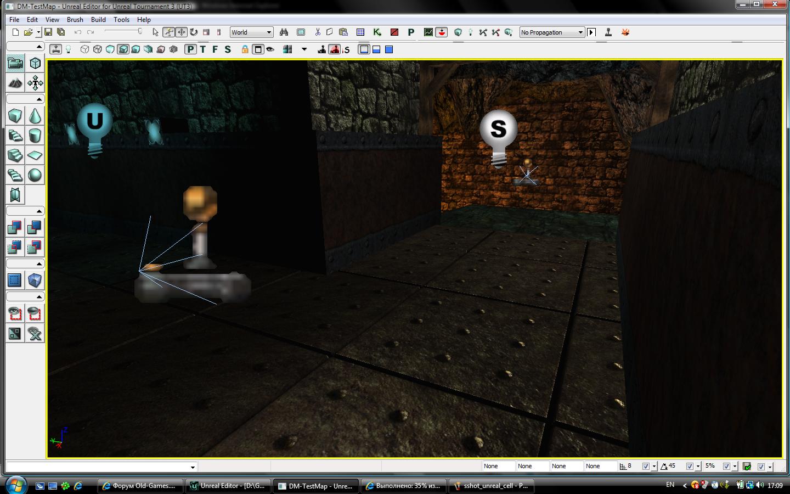790x494 pixels.
Task: Create a Sheet builder brush
Action: coord(35,155)
